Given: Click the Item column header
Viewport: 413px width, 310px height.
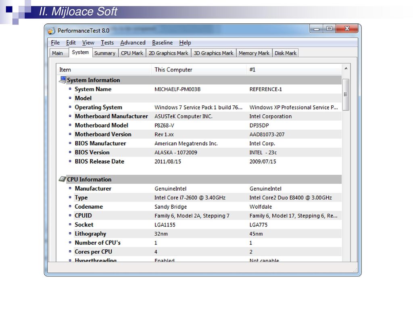Looking at the screenshot, I should [104, 69].
